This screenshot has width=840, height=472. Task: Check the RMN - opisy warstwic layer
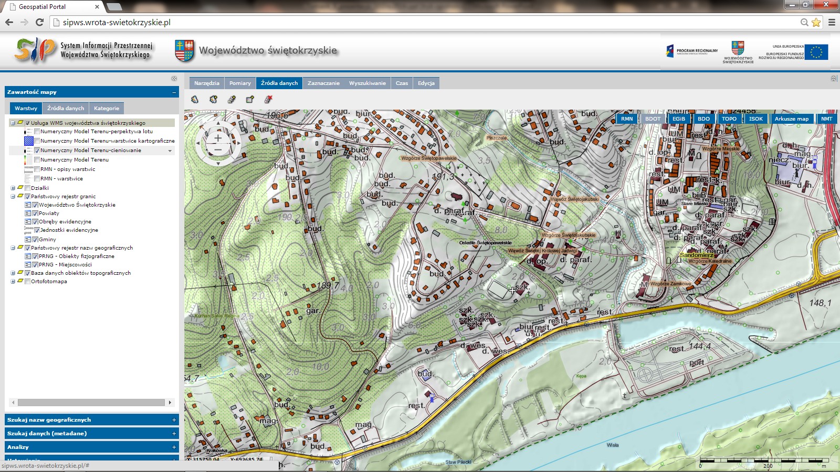coord(37,169)
